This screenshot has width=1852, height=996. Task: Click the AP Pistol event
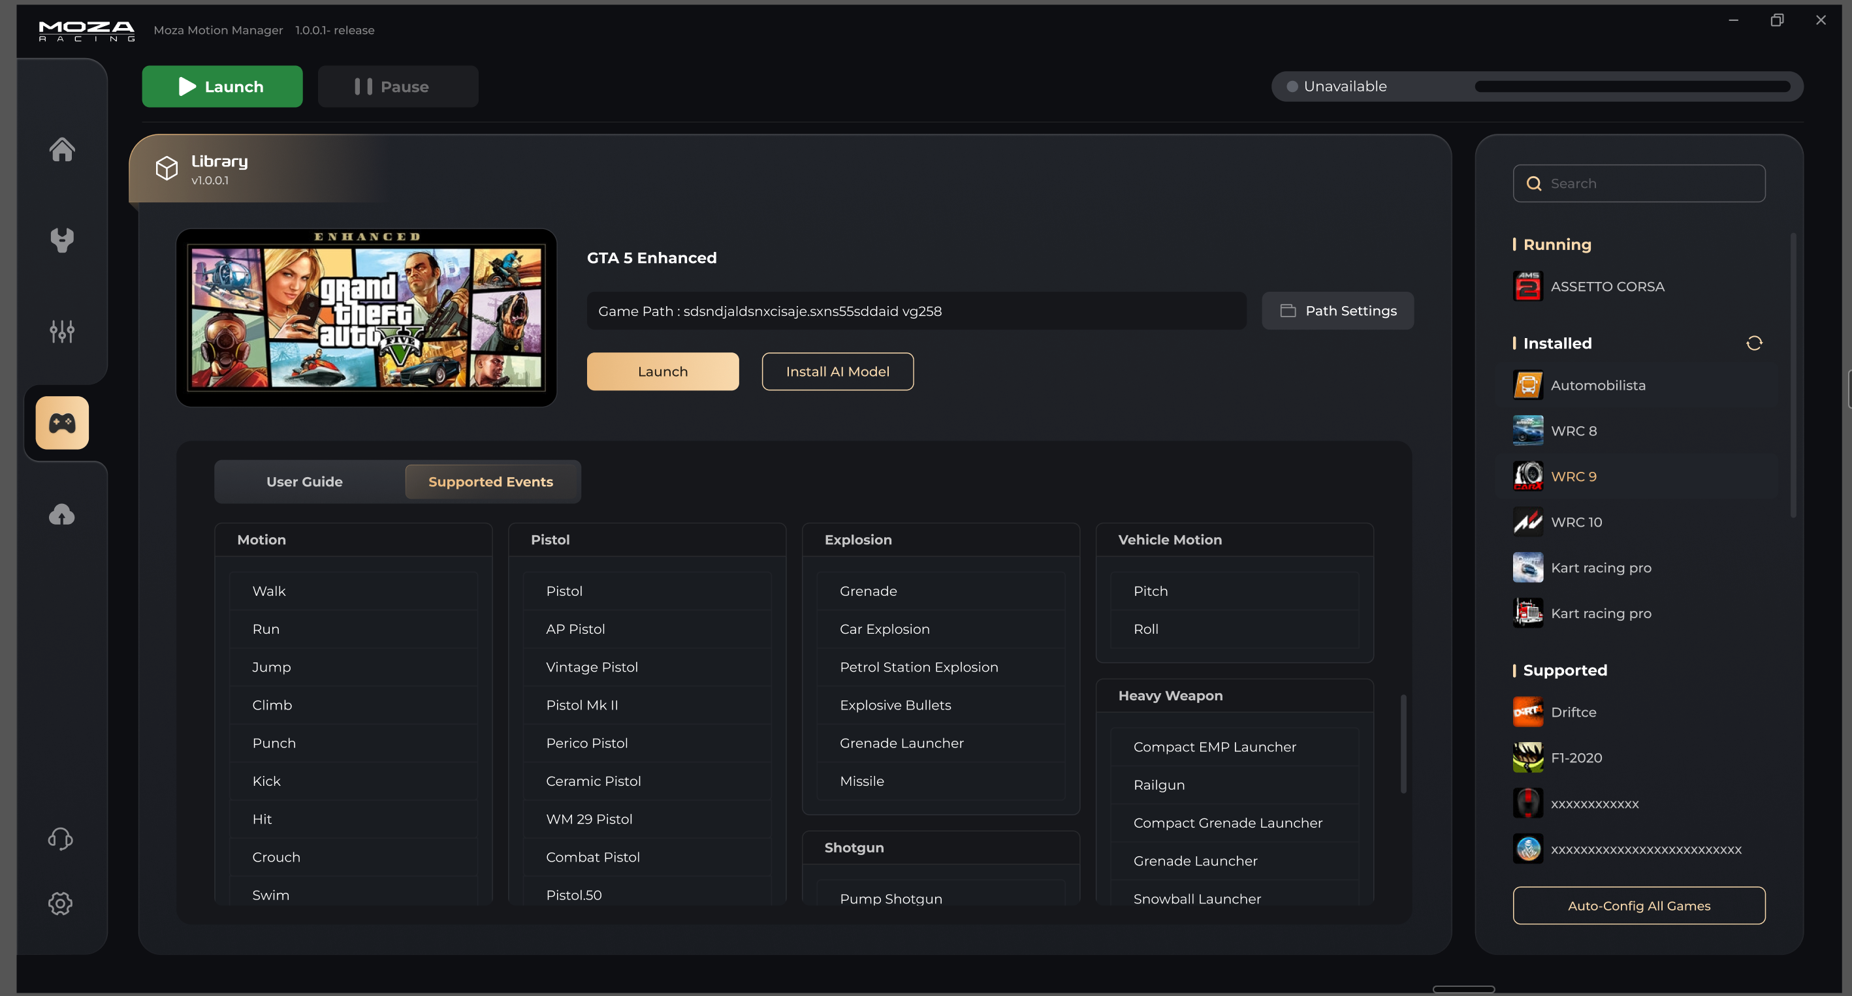pyautogui.click(x=647, y=629)
